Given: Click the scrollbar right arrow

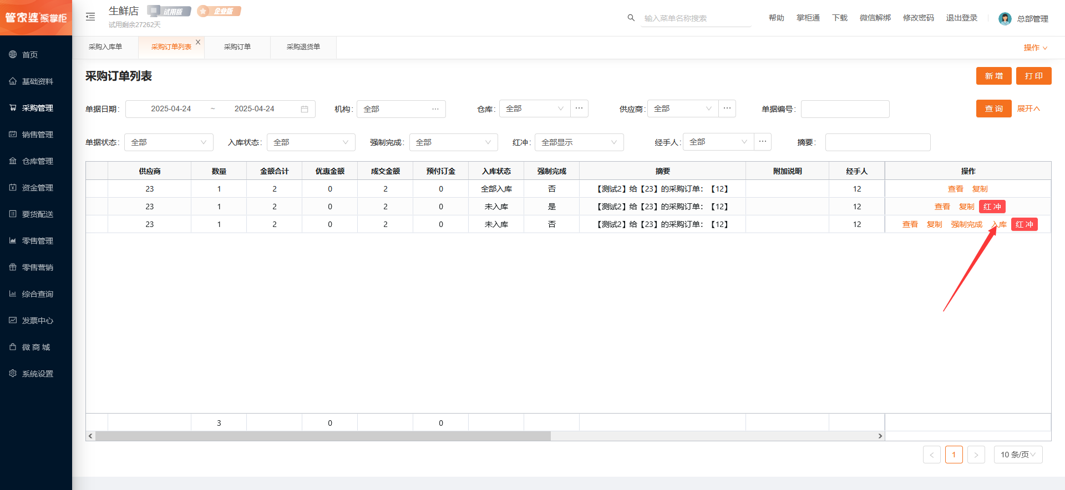Looking at the screenshot, I should [x=880, y=436].
